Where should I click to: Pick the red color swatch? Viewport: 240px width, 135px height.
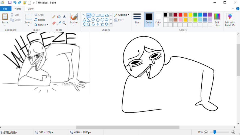pyautogui.click(x=180, y=15)
